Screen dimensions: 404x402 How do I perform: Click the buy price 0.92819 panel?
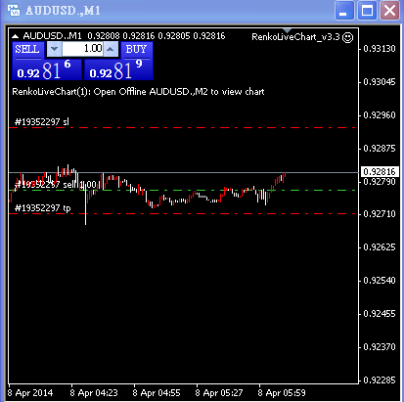(118, 69)
